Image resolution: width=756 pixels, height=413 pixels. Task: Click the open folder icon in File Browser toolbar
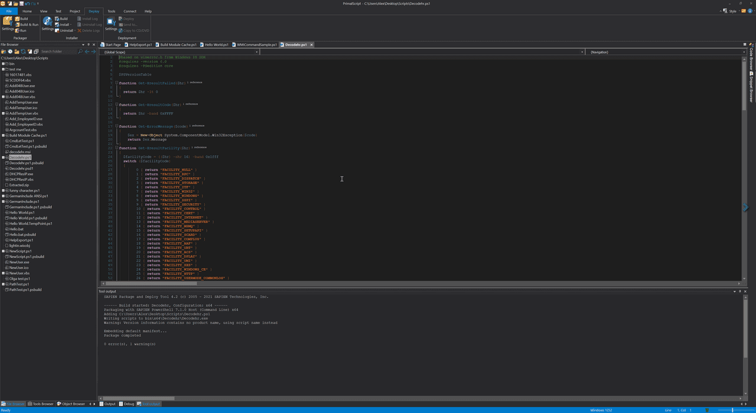click(x=4, y=51)
